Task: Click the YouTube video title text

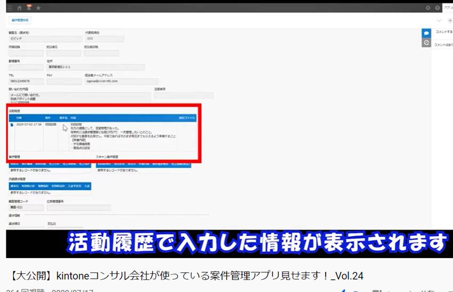Action: (185, 276)
